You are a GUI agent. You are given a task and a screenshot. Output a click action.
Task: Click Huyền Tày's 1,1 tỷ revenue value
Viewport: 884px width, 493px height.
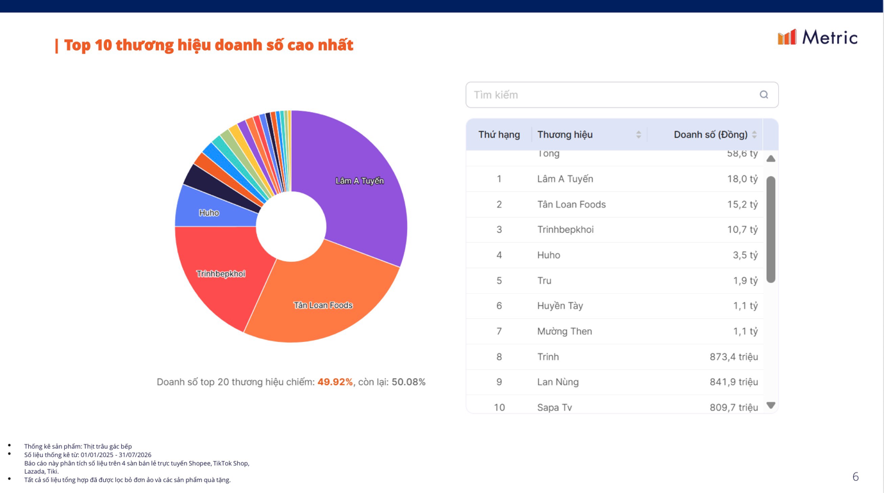(745, 305)
